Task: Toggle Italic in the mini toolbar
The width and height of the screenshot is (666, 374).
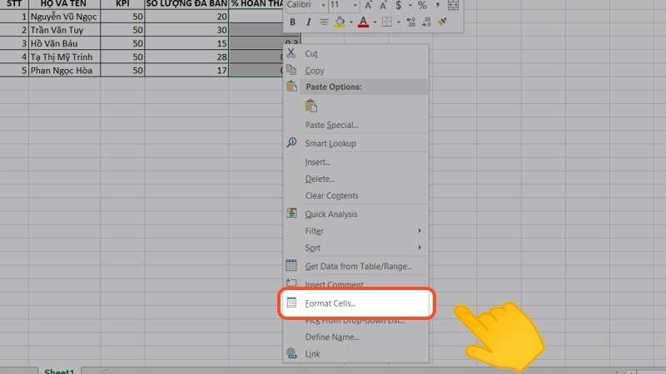Action: [x=309, y=22]
